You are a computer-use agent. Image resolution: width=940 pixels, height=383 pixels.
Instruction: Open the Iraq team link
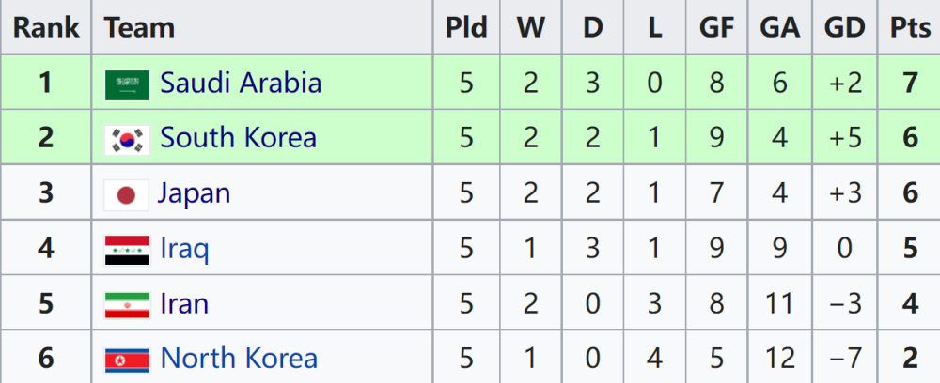point(184,249)
